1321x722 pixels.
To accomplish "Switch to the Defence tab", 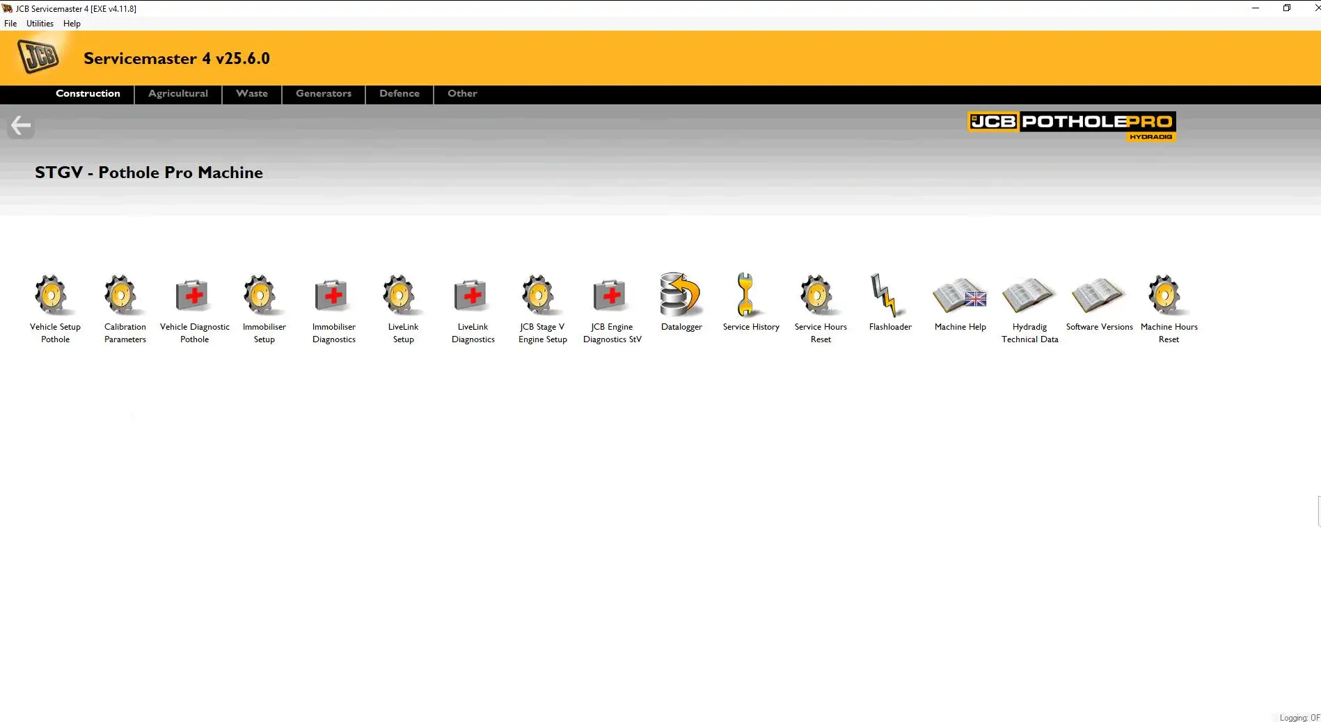I will [400, 94].
